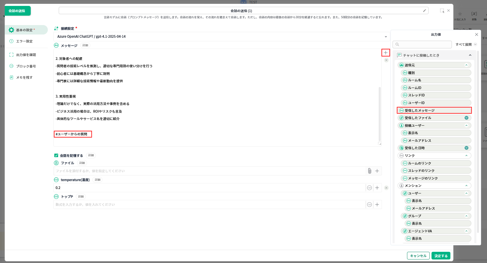
Task: Close the output values panel
Action: pos(476,34)
